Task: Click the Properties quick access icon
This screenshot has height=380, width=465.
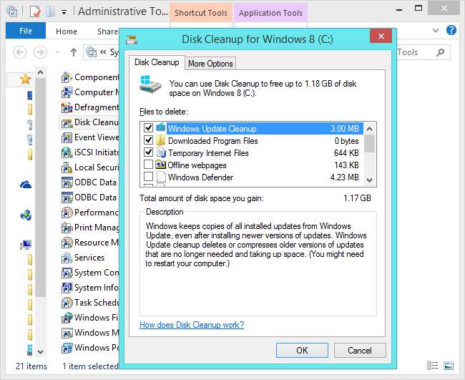Action: 35,11
